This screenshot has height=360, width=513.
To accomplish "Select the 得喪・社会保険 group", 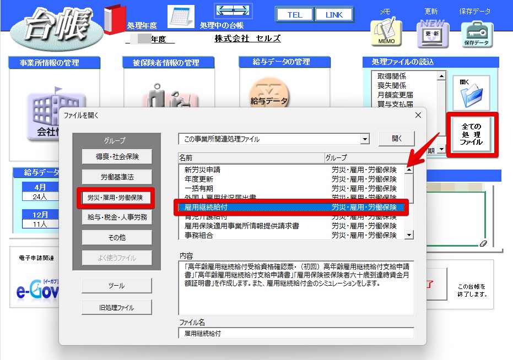I will [x=117, y=157].
